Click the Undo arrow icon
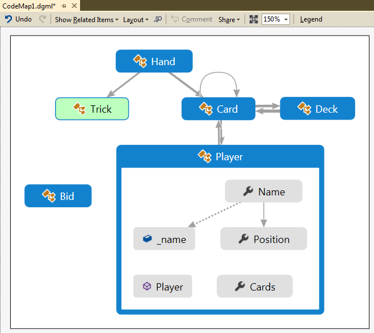The height and width of the screenshot is (333, 374). (x=9, y=19)
